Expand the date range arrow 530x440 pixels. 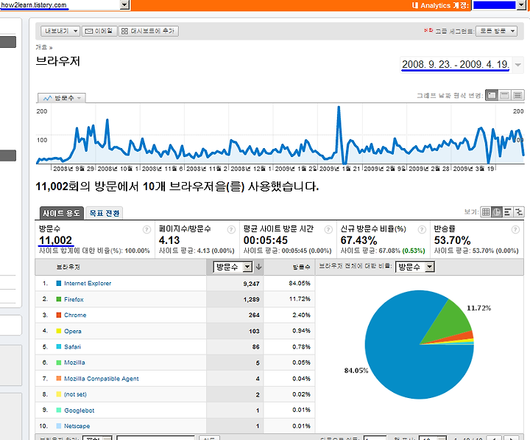coord(517,64)
